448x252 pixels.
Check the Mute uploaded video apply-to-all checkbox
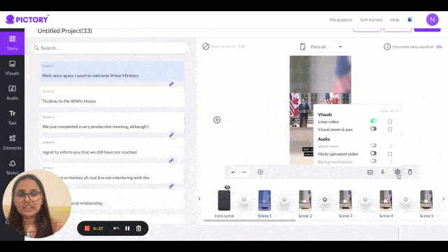(x=390, y=154)
